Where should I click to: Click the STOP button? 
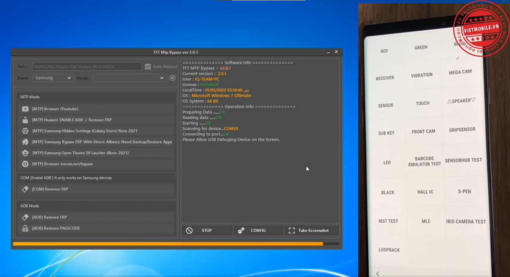click(x=207, y=230)
